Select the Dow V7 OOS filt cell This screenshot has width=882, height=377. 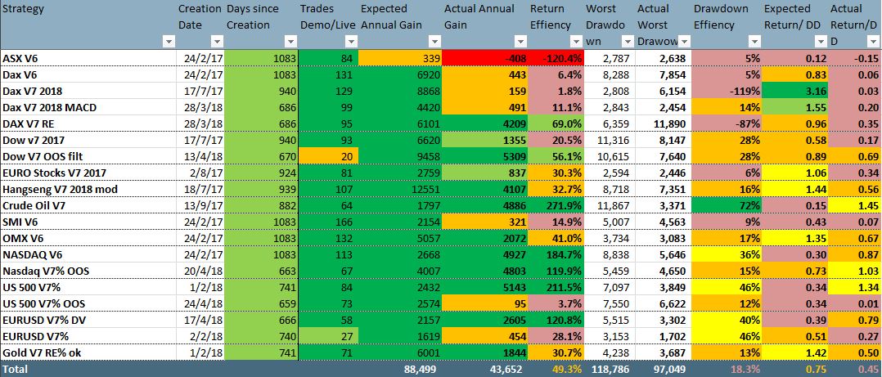88,156
